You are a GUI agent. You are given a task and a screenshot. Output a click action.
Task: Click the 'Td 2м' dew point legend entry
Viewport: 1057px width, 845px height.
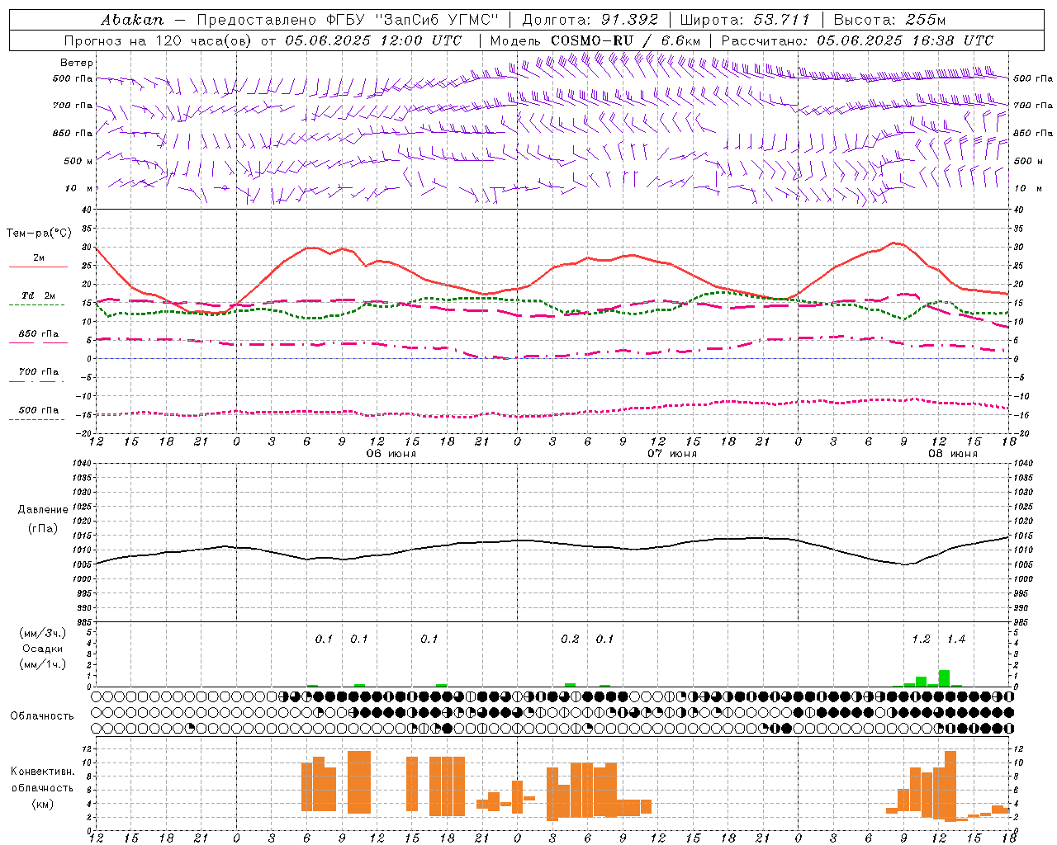[39, 295]
